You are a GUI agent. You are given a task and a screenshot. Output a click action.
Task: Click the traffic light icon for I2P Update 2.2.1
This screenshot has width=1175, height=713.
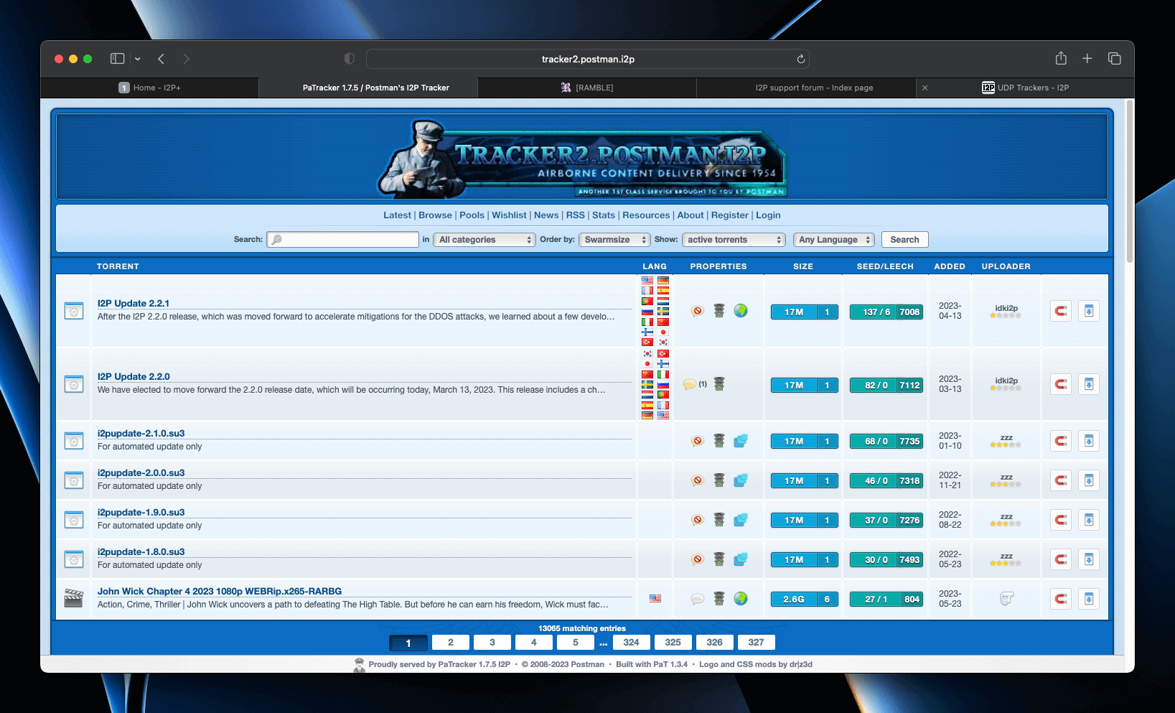(719, 311)
